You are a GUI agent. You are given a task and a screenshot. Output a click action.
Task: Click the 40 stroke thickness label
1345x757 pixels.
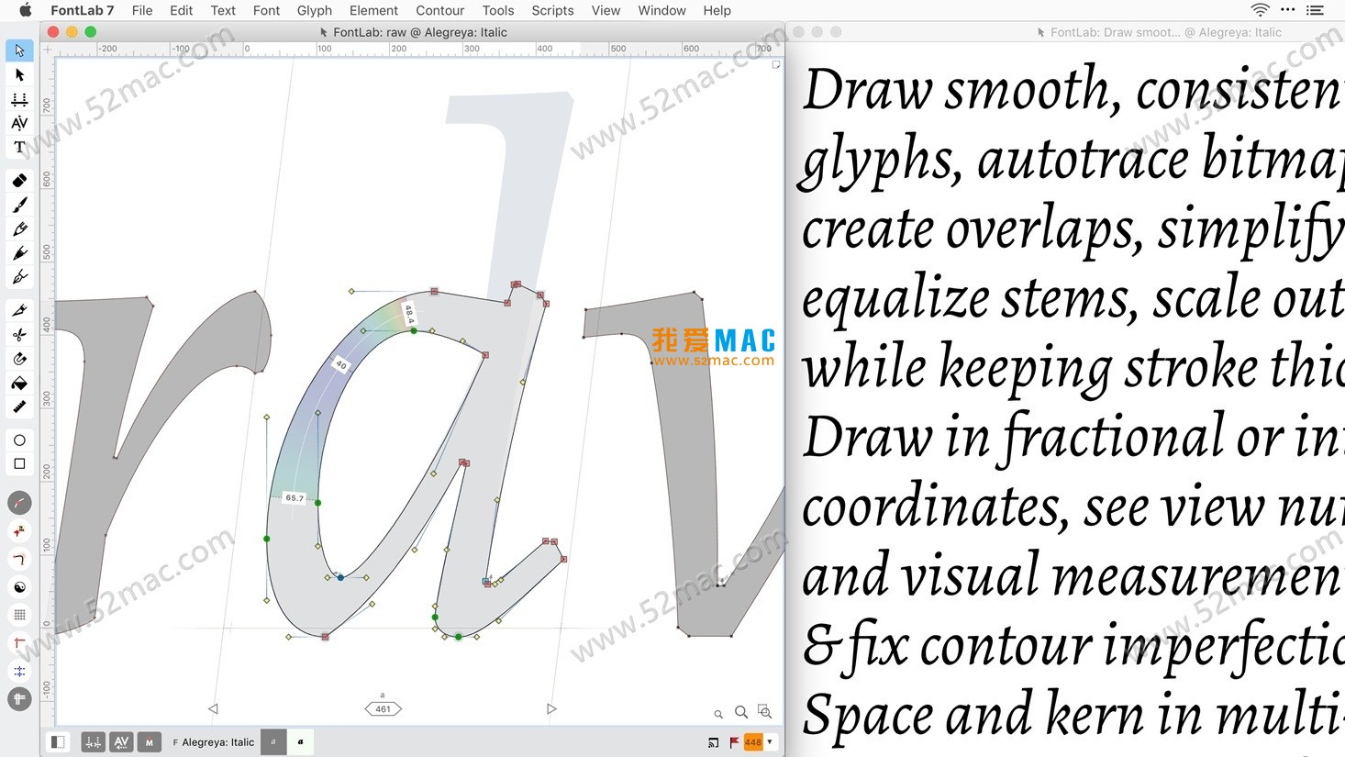pyautogui.click(x=341, y=364)
